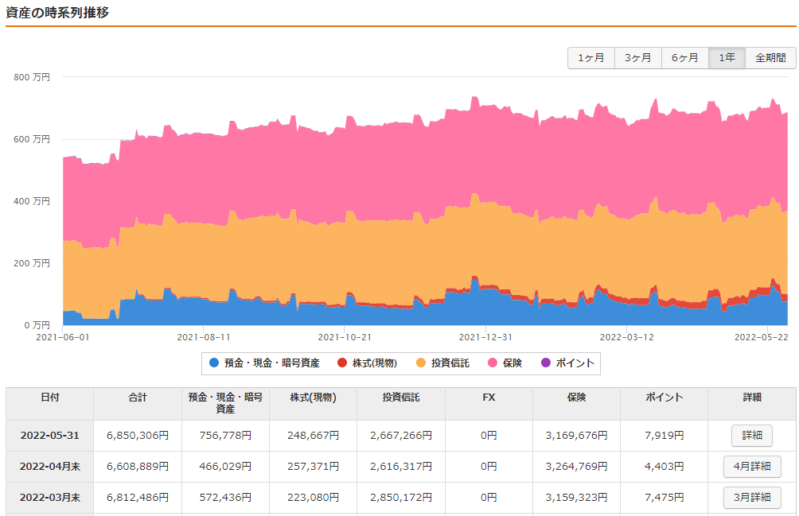
Task: Open the 4月詳細 details
Action: click(751, 467)
